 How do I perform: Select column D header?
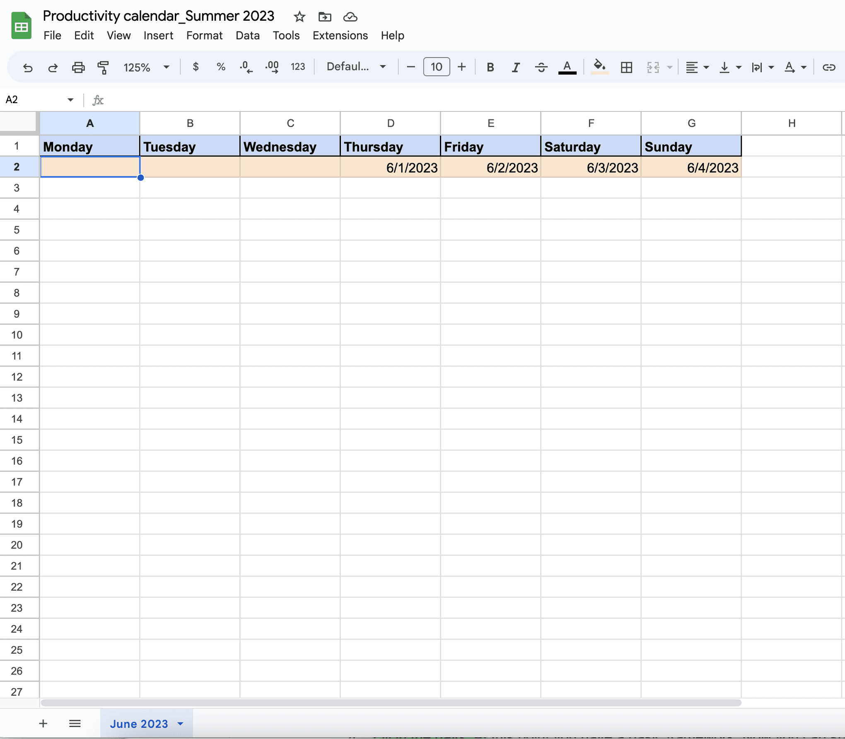(x=391, y=123)
